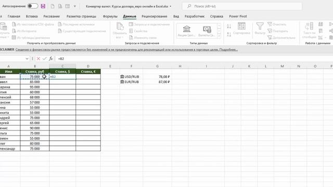333x187 pixels.
Task: Click cell with 78,08 ₽ rate
Action: pos(157,76)
